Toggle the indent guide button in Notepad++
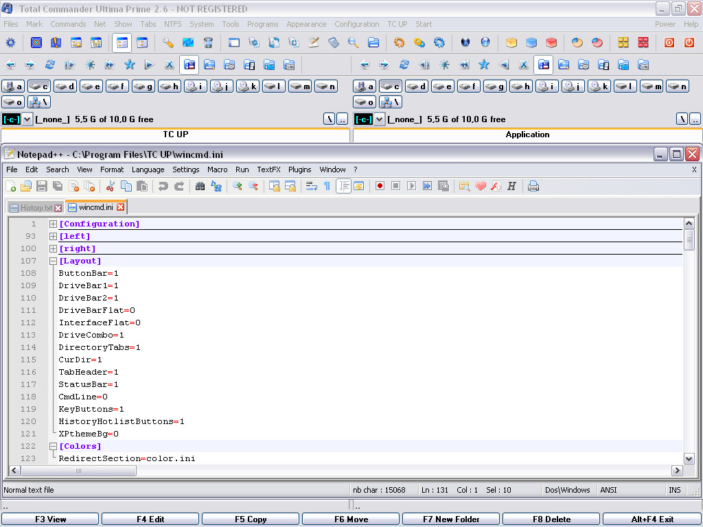Screen dimensions: 703x527 (343, 186)
